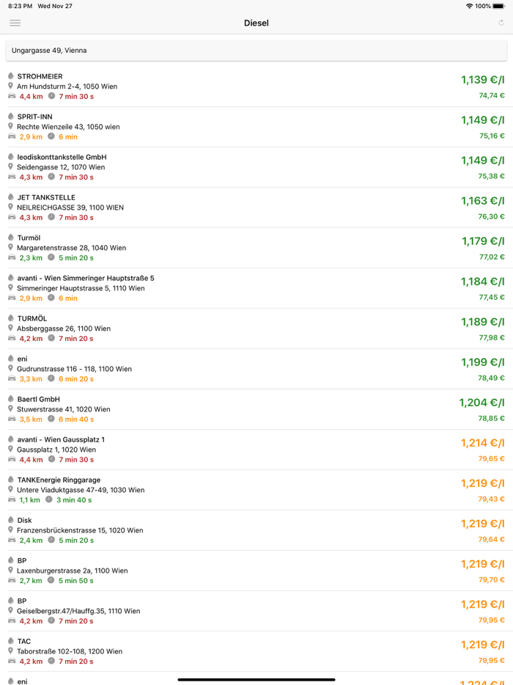Screen dimensions: 513x685
Task: Select the leodiskonttankstelle GmbH station
Action: pos(220,166)
